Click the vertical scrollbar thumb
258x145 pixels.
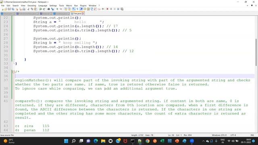point(256,52)
